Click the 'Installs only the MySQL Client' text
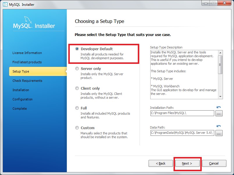 click(x=101, y=95)
